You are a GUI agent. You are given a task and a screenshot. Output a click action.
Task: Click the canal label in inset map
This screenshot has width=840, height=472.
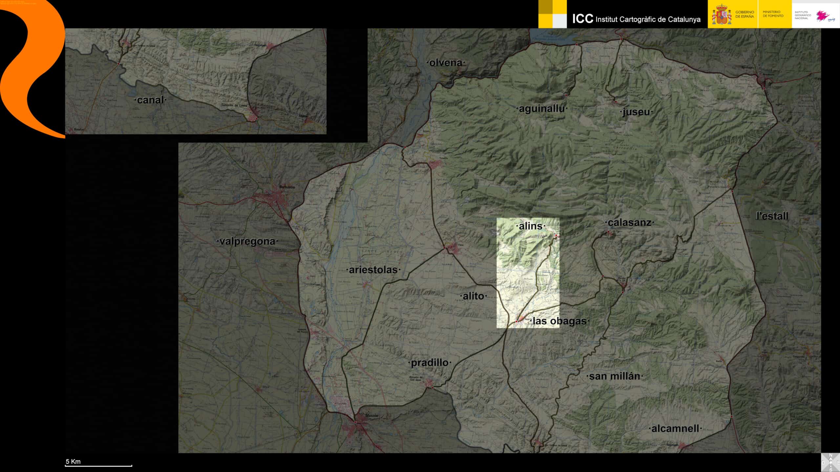pos(150,100)
